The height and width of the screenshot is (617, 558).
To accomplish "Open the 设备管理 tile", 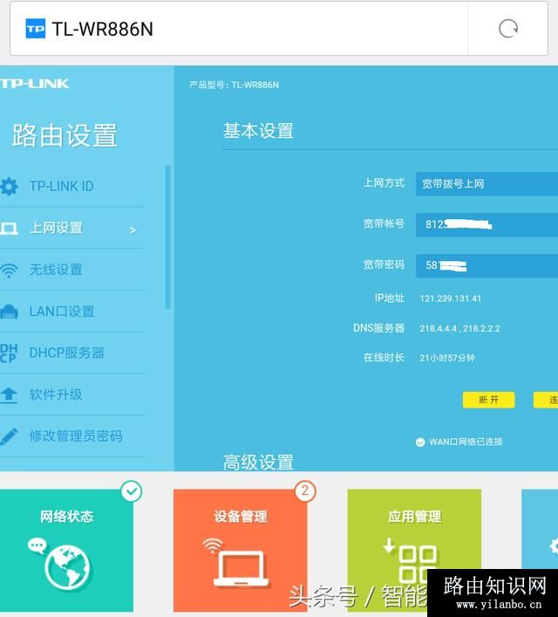I will click(241, 551).
